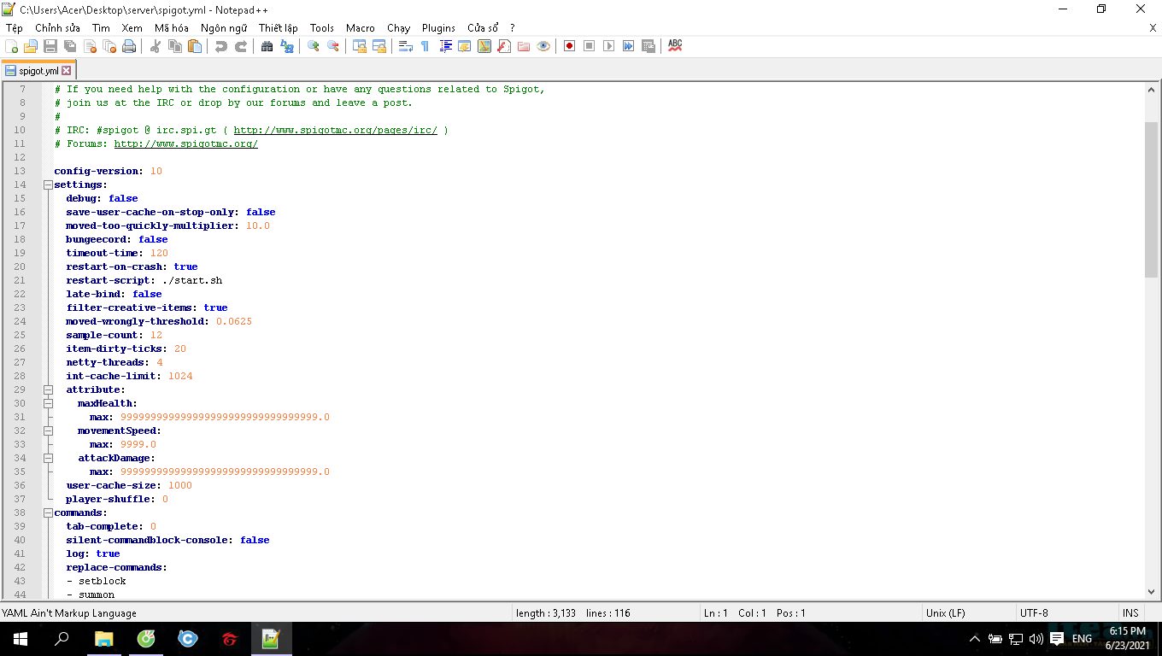Toggle Show All Characters pilcrow icon
This screenshot has width=1162, height=656.
tap(425, 46)
